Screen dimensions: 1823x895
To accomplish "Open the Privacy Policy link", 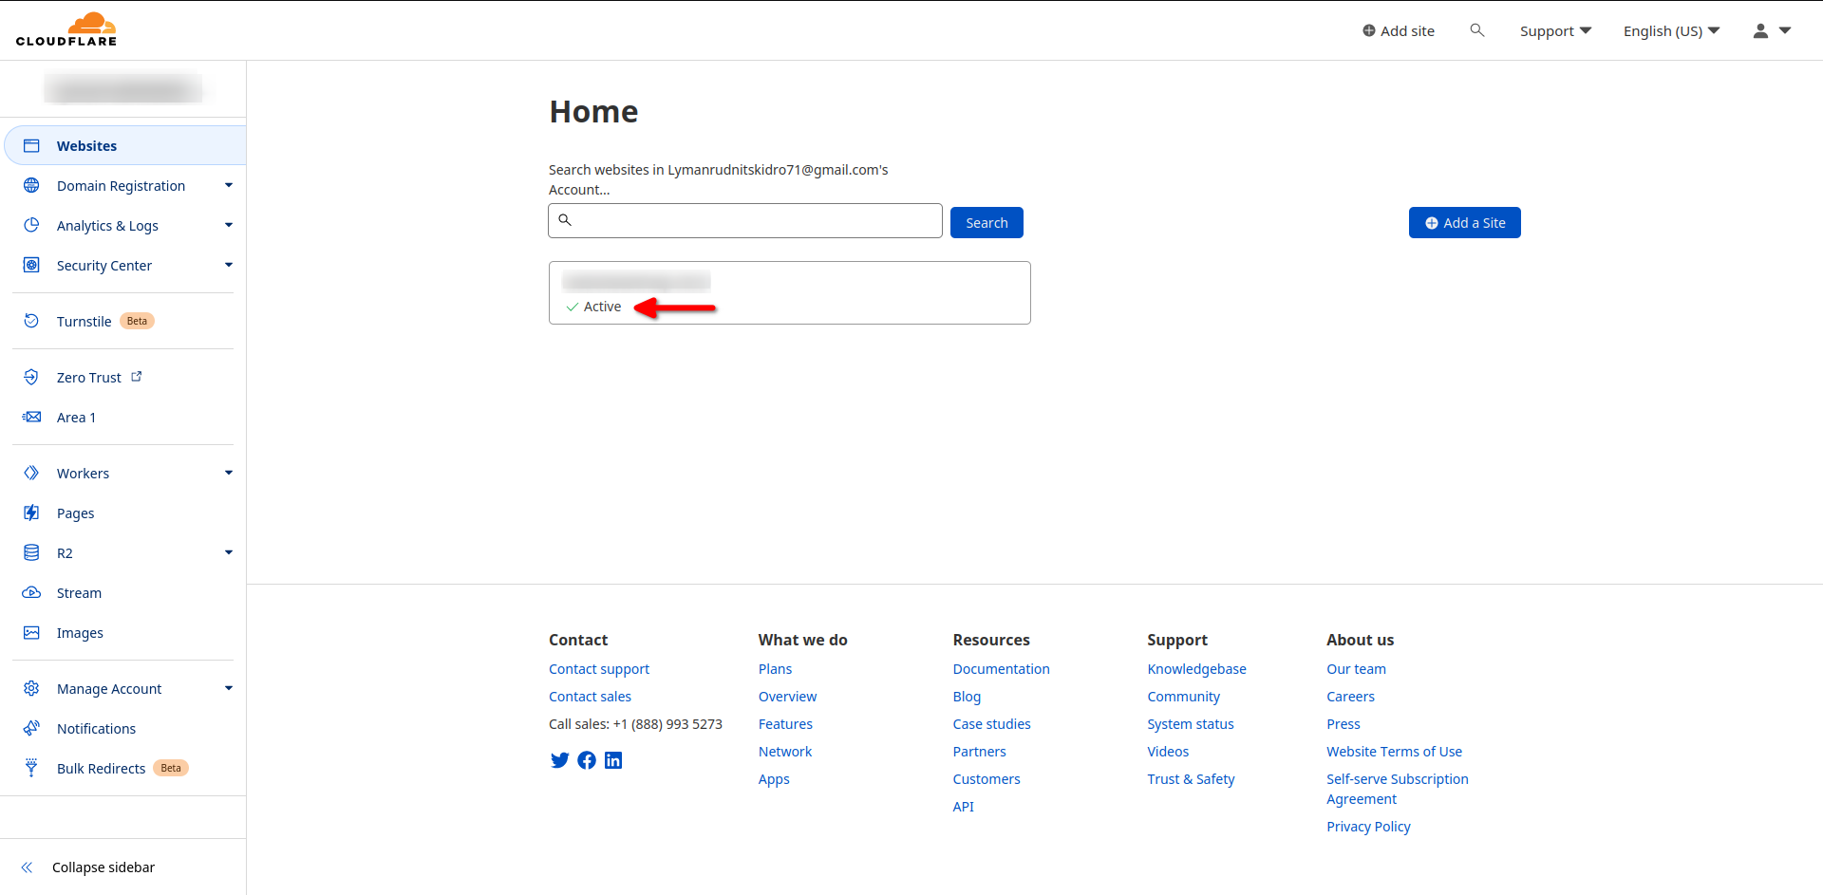I will tap(1368, 827).
